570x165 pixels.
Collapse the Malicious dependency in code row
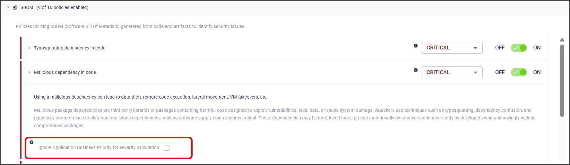point(30,72)
